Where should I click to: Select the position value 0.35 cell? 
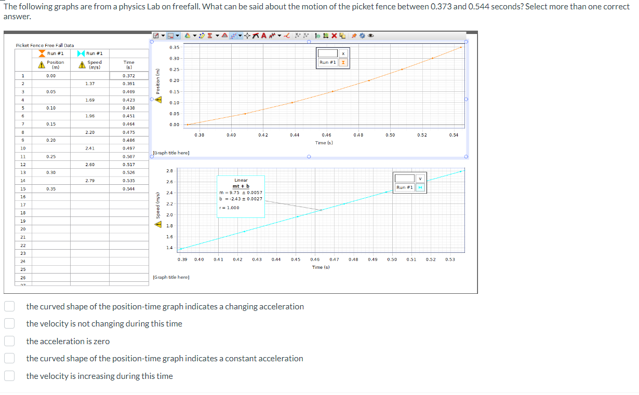tap(51, 189)
